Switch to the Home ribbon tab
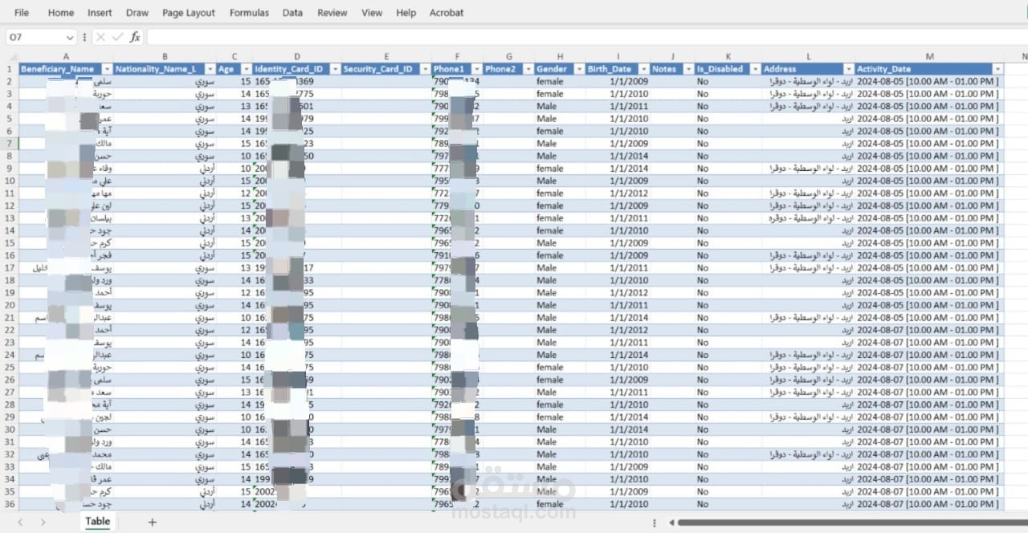 pyautogui.click(x=60, y=13)
